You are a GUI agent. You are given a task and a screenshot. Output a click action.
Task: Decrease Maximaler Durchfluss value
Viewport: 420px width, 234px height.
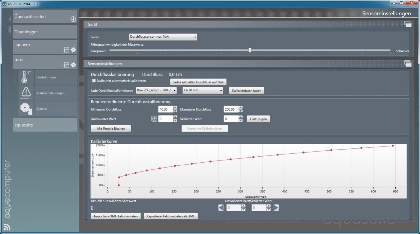click(241, 111)
